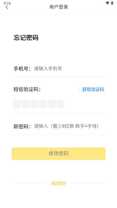117x208 pixels.
Task: Click the 返回首页 link
Action: point(59,183)
